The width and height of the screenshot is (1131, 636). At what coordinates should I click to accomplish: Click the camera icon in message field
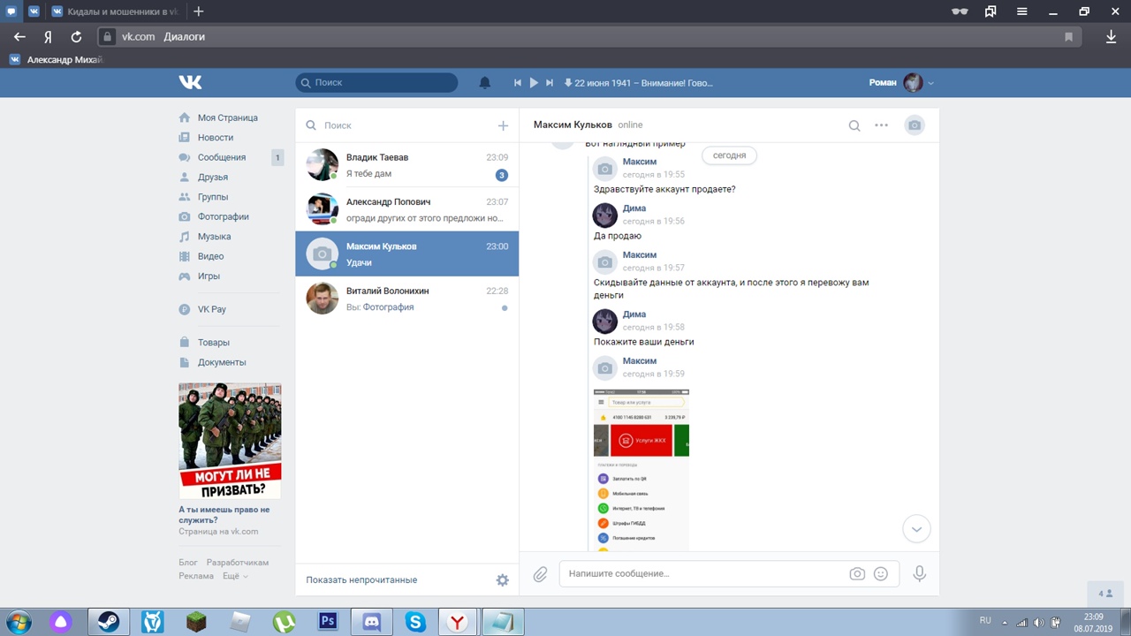tap(856, 574)
